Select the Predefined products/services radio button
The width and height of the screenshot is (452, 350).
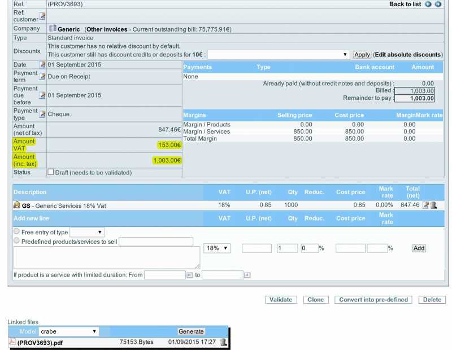pos(17,240)
